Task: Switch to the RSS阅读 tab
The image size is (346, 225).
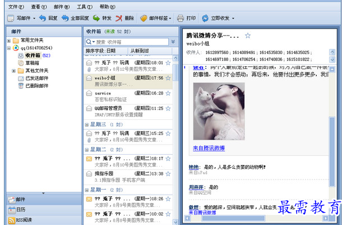Action: coord(44,220)
